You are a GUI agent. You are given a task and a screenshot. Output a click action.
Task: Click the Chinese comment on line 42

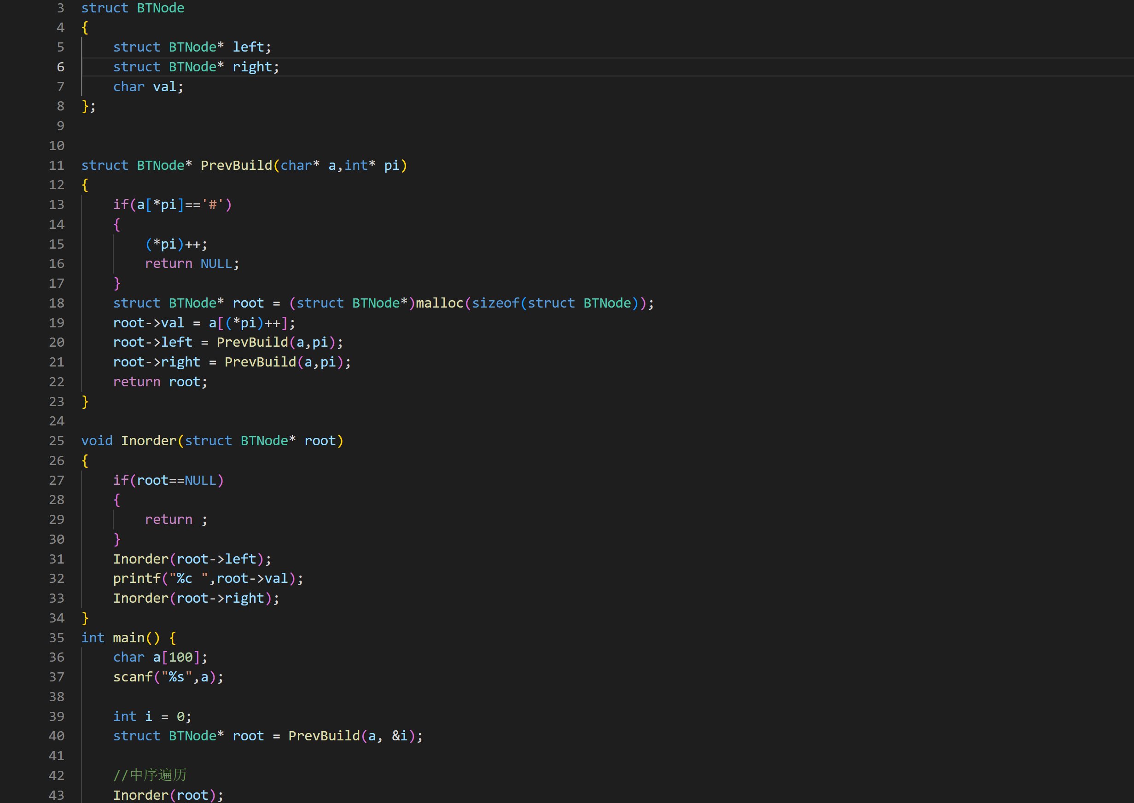coord(150,775)
